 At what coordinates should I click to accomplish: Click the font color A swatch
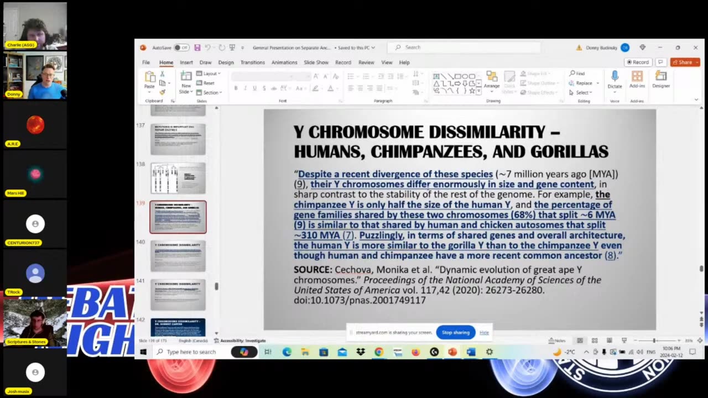[330, 88]
